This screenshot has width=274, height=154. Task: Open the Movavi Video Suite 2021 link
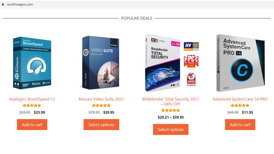[x=101, y=99]
